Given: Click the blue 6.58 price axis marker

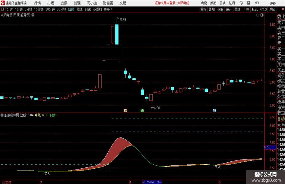Looking at the screenshot, I should click(270, 147).
